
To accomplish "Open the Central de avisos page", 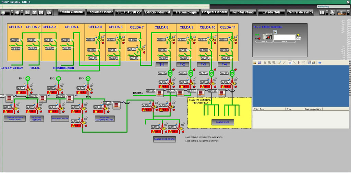I will pos(300,12).
